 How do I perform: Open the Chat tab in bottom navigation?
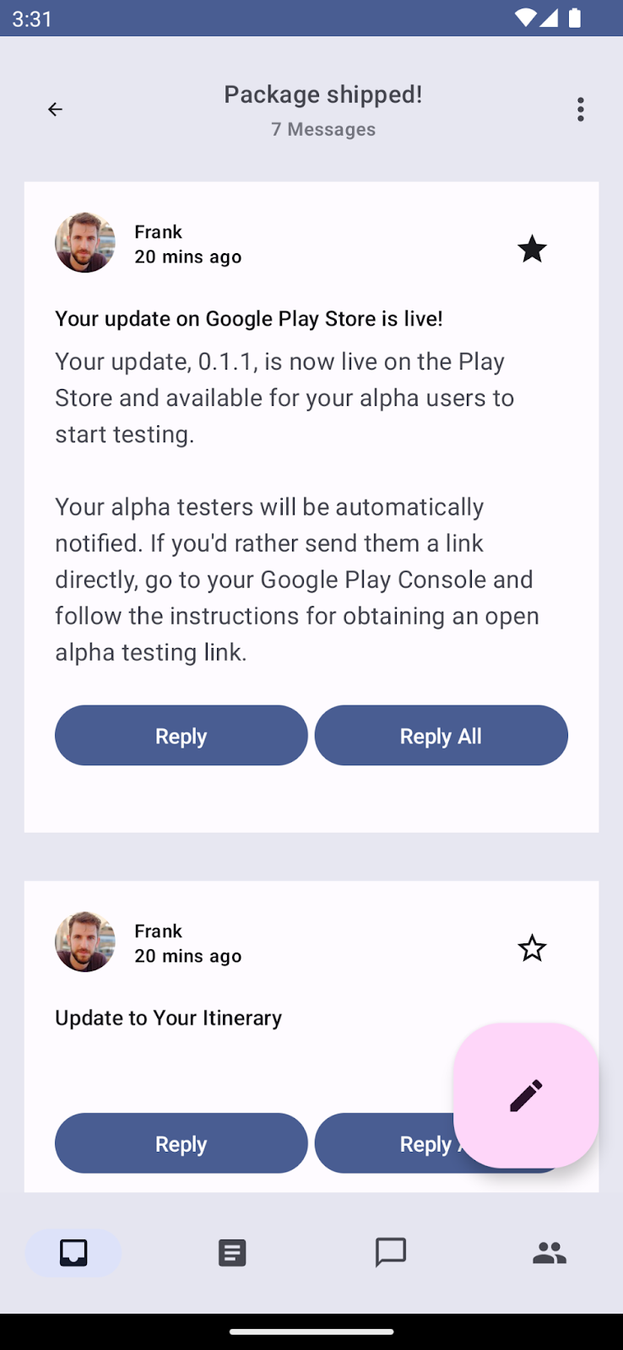(391, 1253)
